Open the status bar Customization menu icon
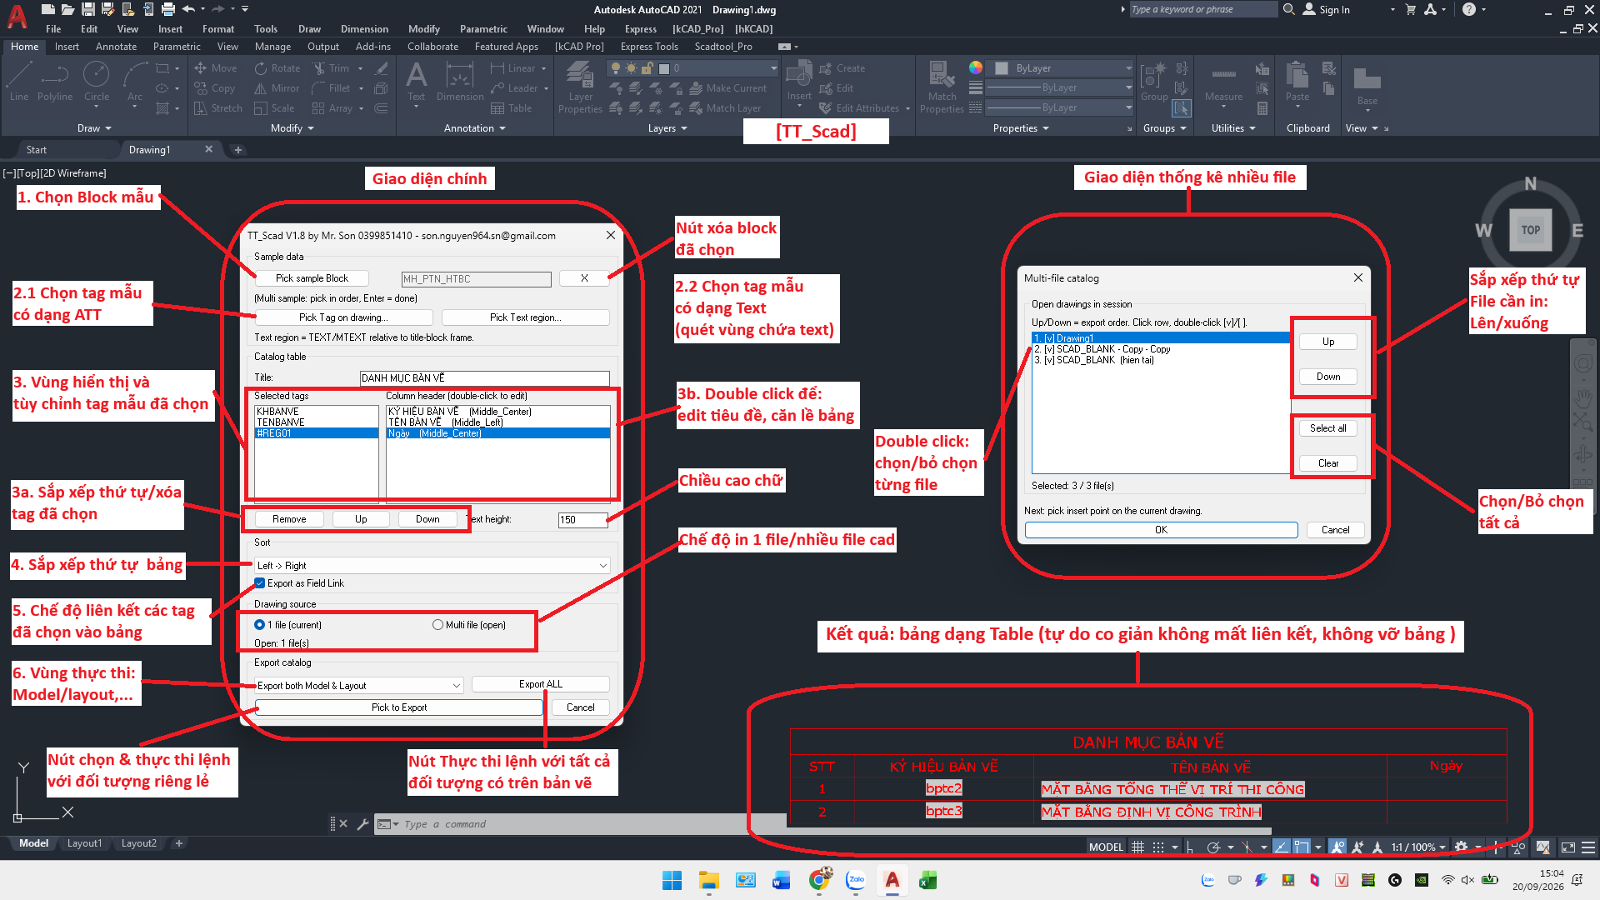 [x=1588, y=847]
